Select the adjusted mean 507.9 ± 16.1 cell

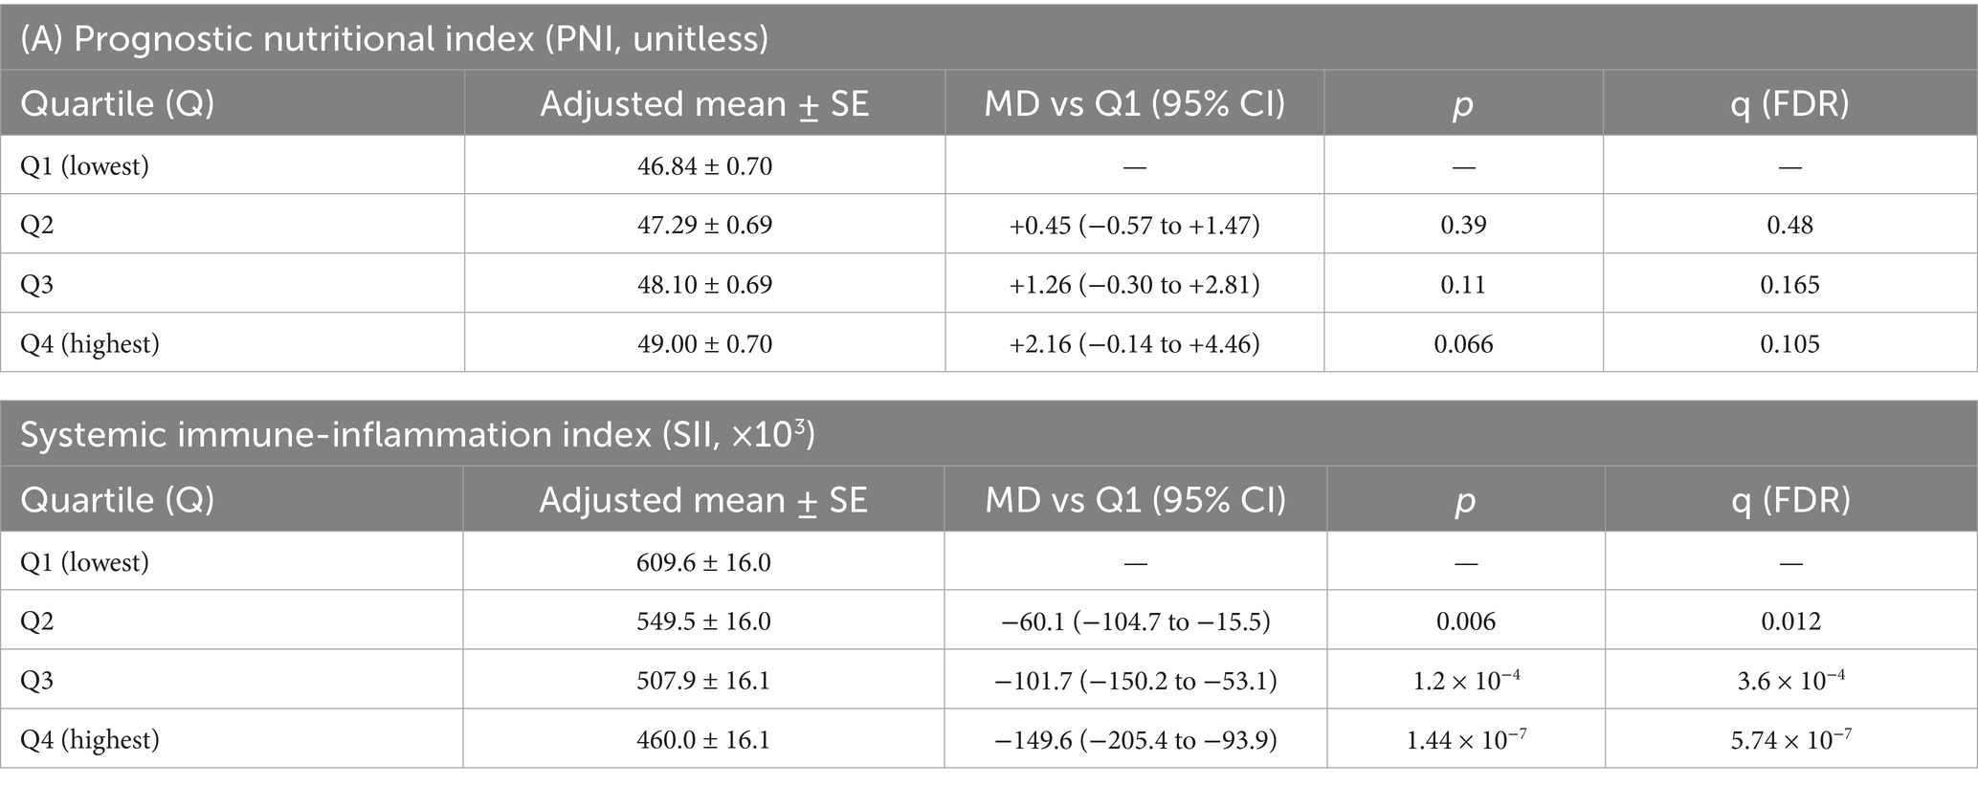703,681
